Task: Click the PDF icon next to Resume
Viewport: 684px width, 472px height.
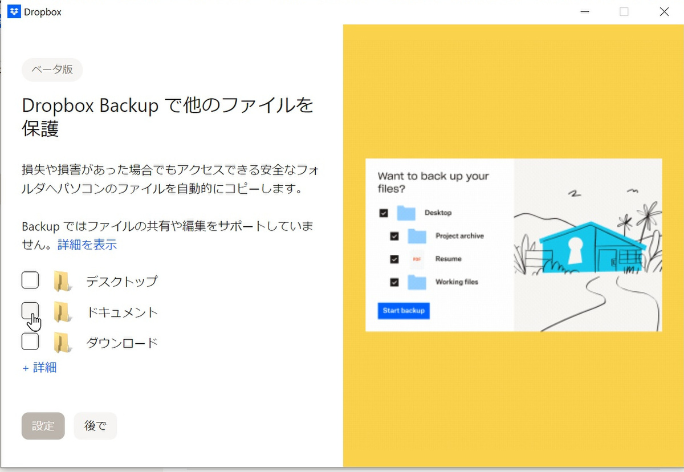Action: point(416,258)
